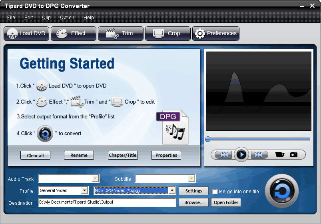Start conversion with the large round Convert button
Viewport: 321px width, 224px height.
point(282,191)
